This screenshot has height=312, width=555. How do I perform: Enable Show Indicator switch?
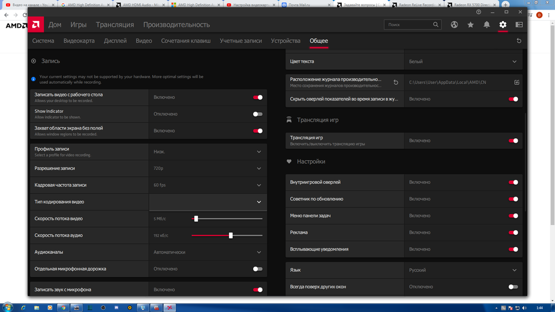click(x=258, y=114)
